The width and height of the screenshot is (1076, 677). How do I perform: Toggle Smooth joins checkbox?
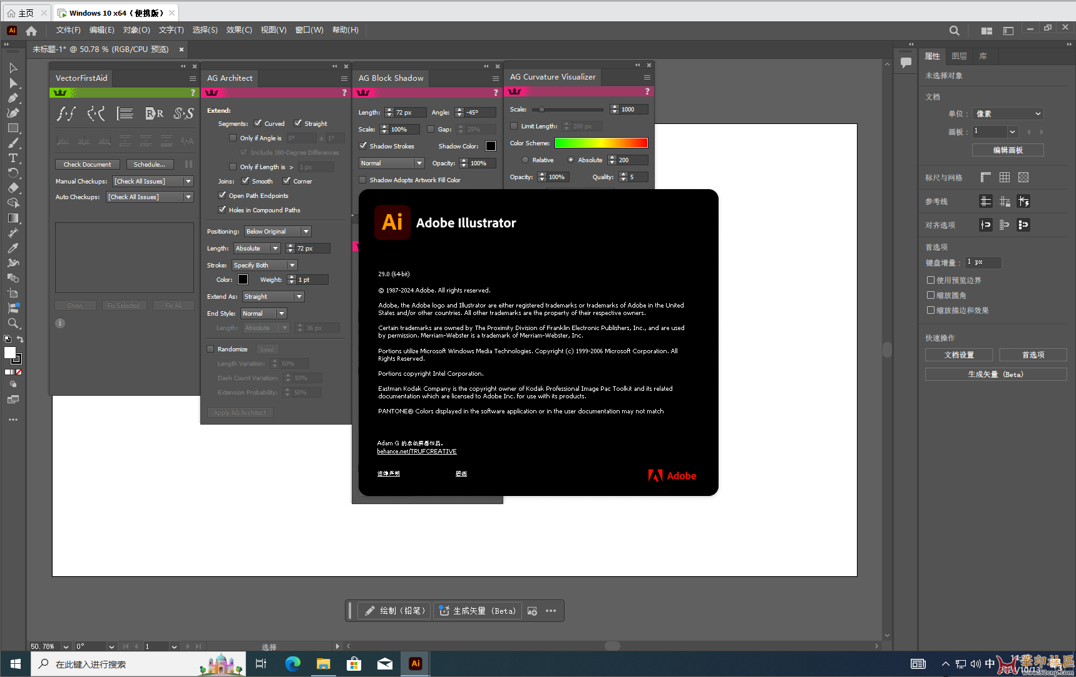click(245, 181)
